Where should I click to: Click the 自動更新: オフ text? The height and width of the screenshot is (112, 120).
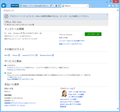9,101
